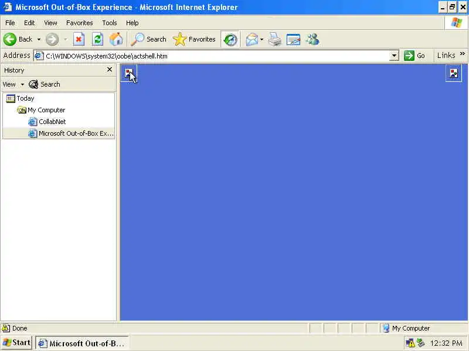Click the 12:32 PM system clock
The width and height of the screenshot is (469, 351).
446,343
